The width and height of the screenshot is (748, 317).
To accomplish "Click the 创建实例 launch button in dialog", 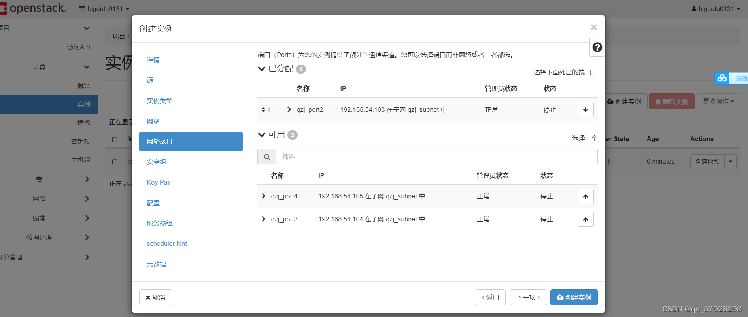I will (574, 297).
